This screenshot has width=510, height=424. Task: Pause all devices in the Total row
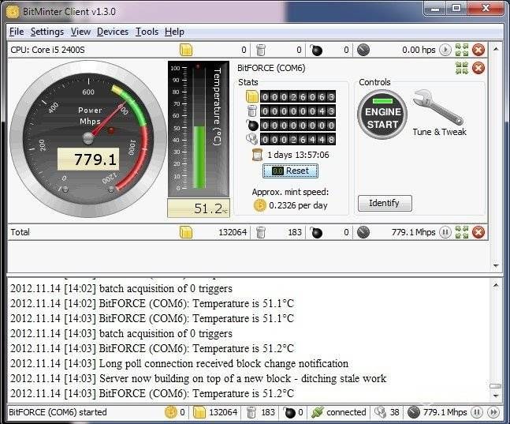coord(445,232)
